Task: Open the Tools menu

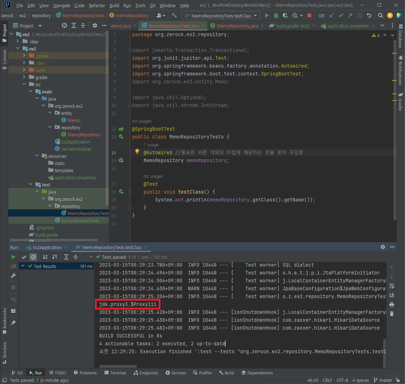Action: [x=140, y=5]
